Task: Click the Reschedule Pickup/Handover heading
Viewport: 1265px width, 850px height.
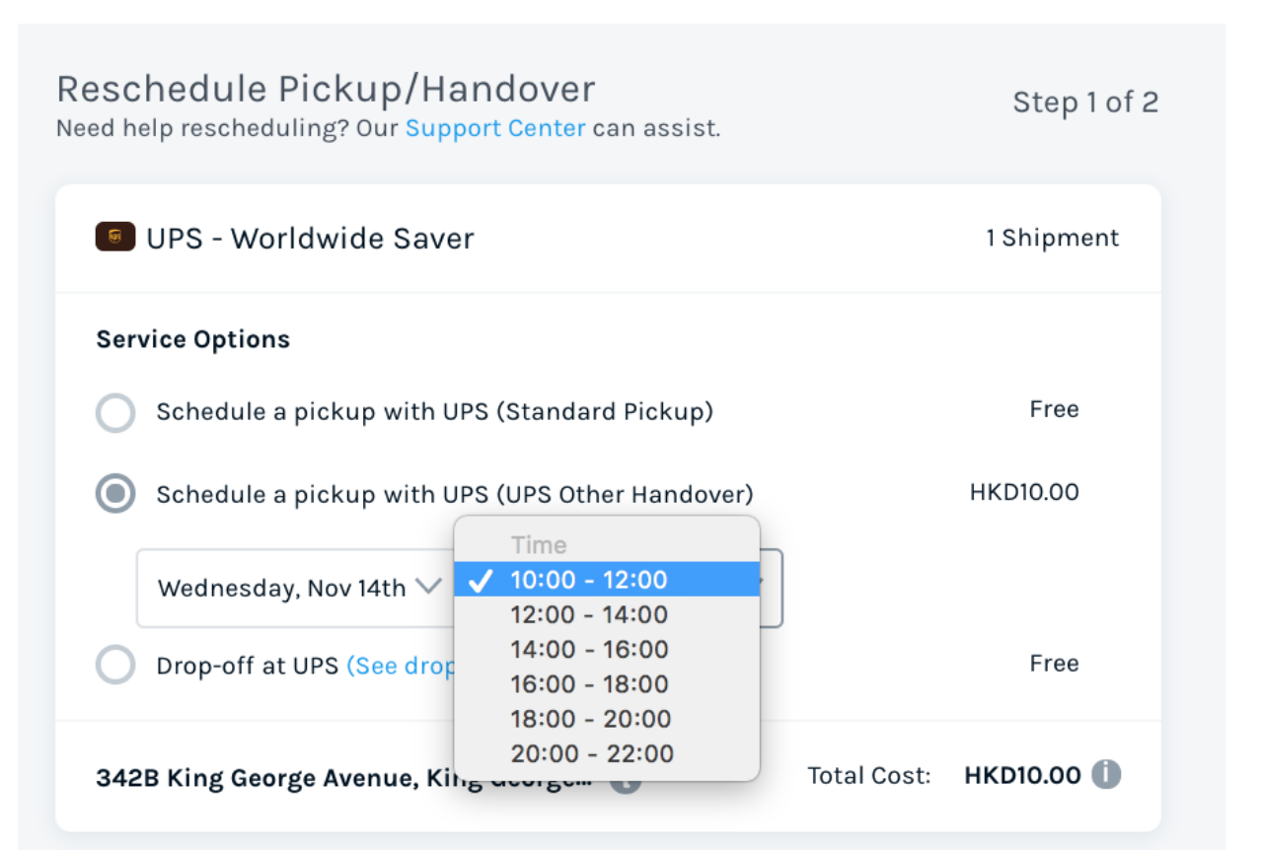Action: [x=326, y=90]
